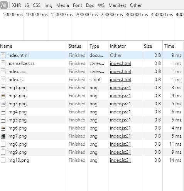Open index.js:21 initiator link for img5.png
184x191 pixels.
[120, 120]
